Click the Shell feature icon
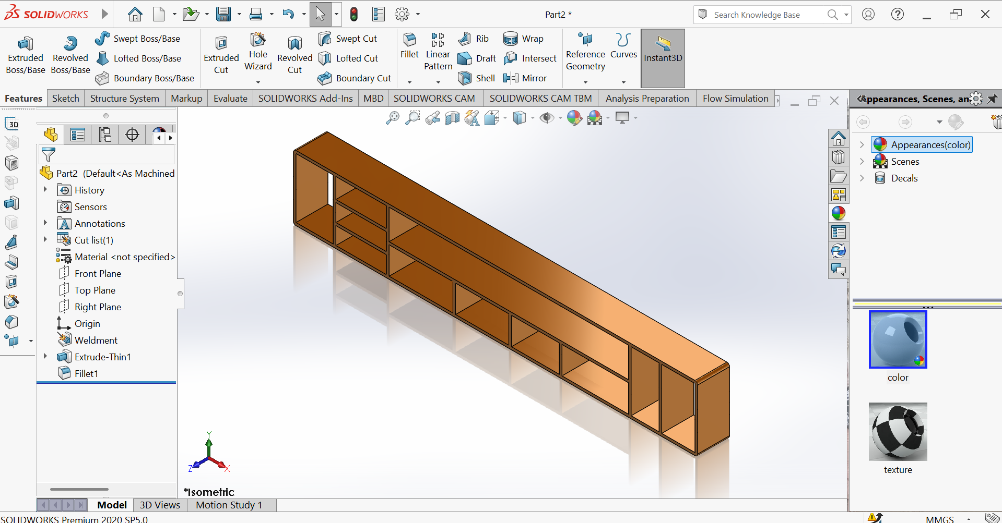Image resolution: width=1002 pixels, height=523 pixels. pyautogui.click(x=465, y=78)
